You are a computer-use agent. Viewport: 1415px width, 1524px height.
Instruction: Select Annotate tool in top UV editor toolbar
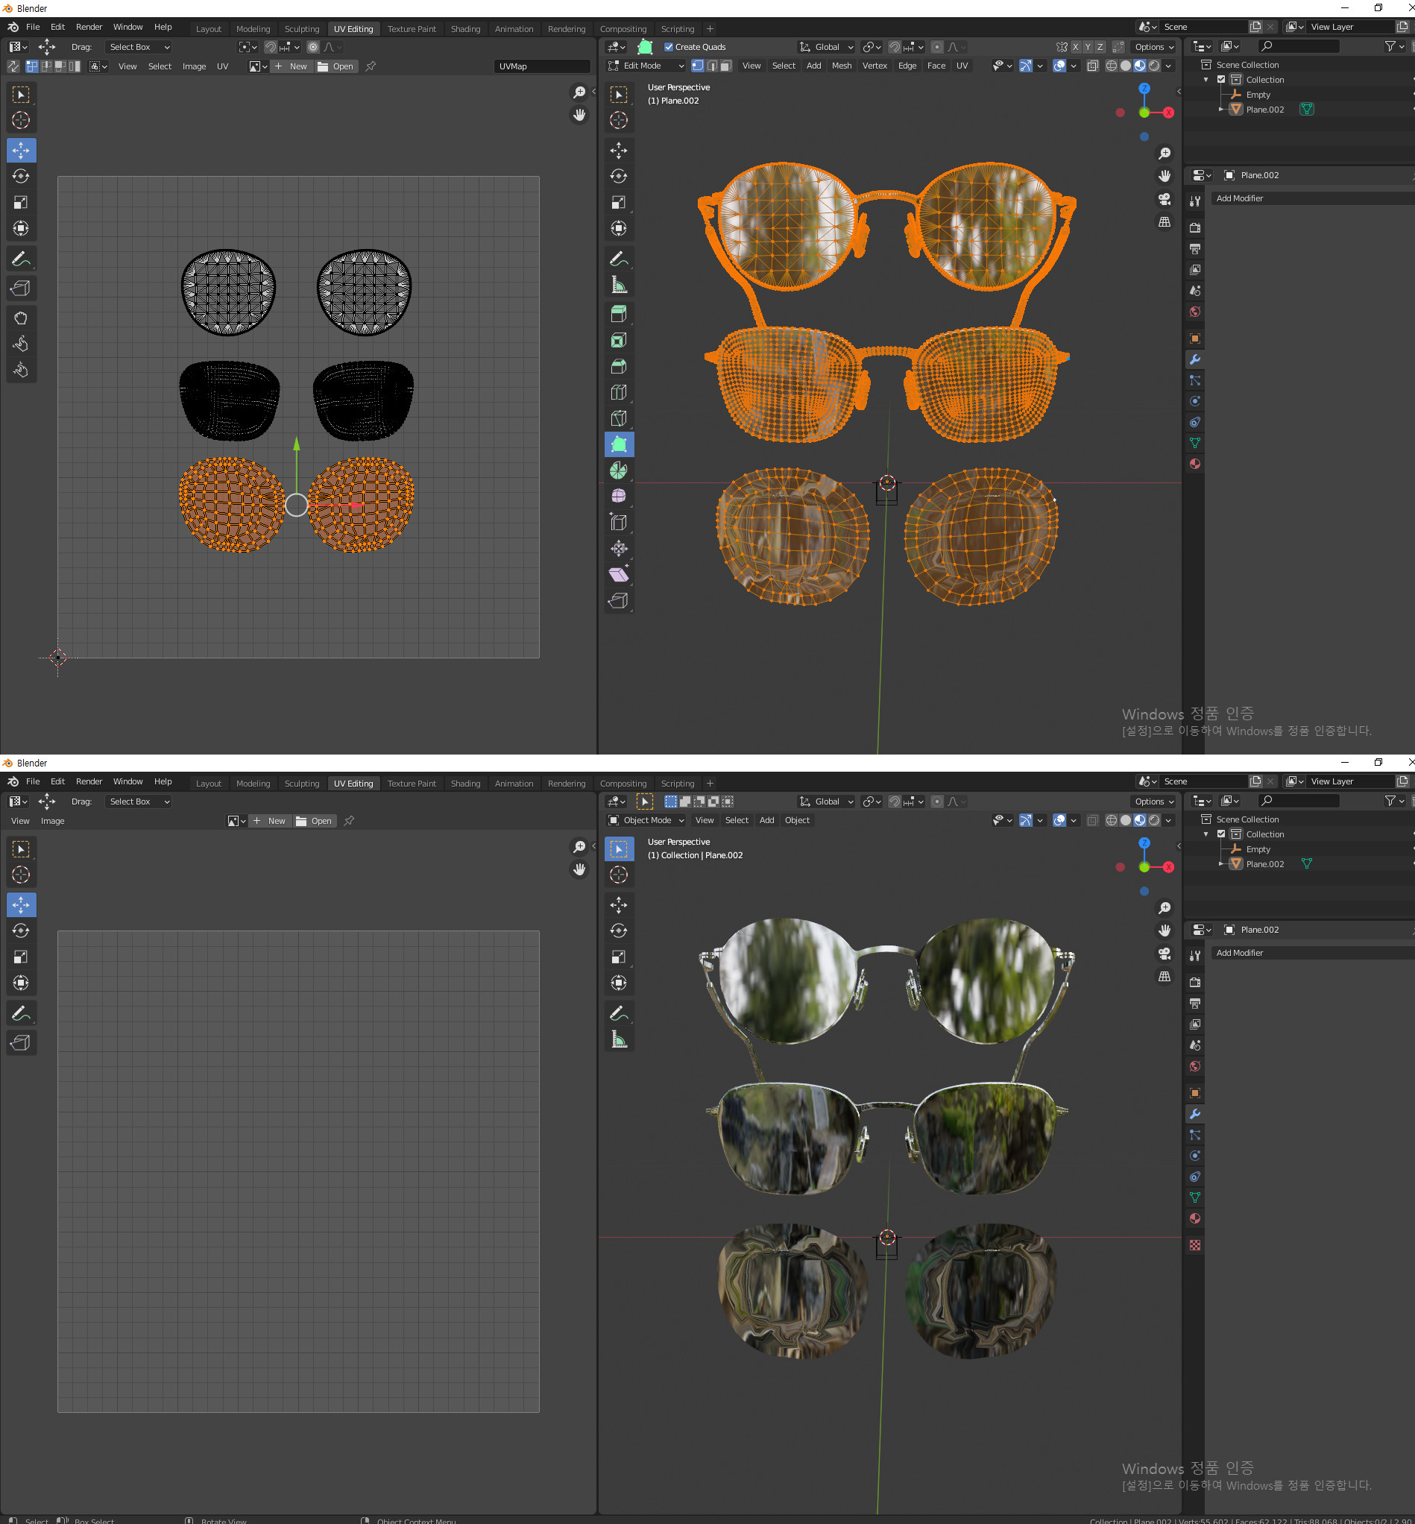point(21,259)
